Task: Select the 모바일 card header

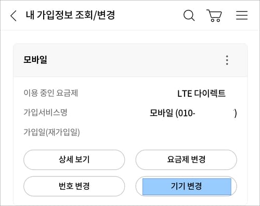Action: click(x=131, y=60)
